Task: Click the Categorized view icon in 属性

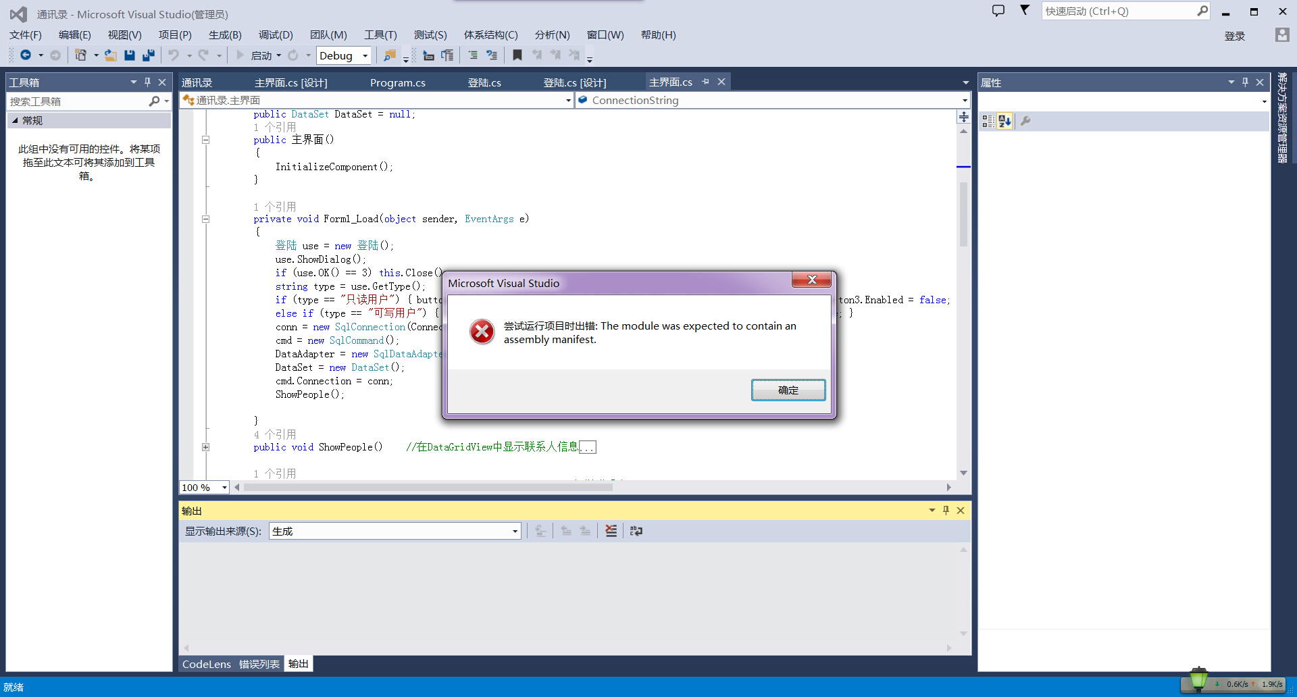Action: pos(988,121)
